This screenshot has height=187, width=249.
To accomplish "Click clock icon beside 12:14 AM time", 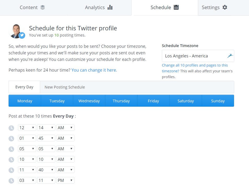I will click(x=11, y=128).
